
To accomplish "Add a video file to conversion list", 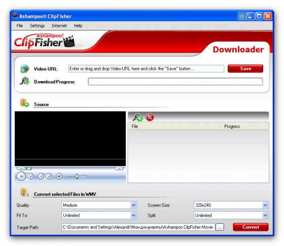I will [137, 117].
